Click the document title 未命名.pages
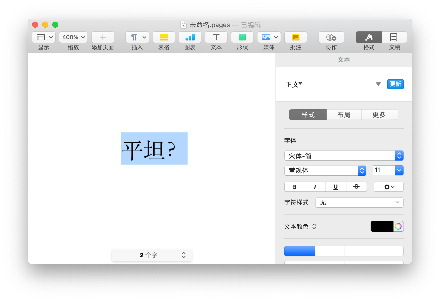 [x=210, y=25]
